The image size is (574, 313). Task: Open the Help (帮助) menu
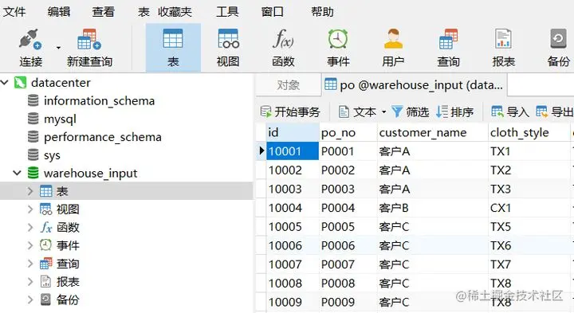(x=322, y=12)
